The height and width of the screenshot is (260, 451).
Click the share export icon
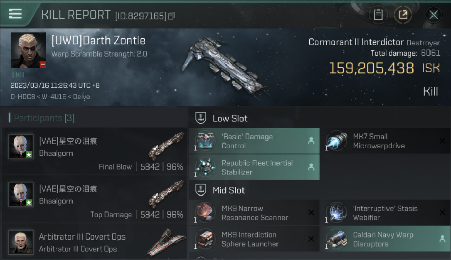click(x=403, y=15)
